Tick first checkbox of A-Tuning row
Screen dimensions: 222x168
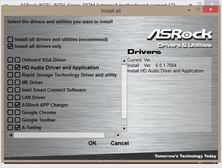10,127
